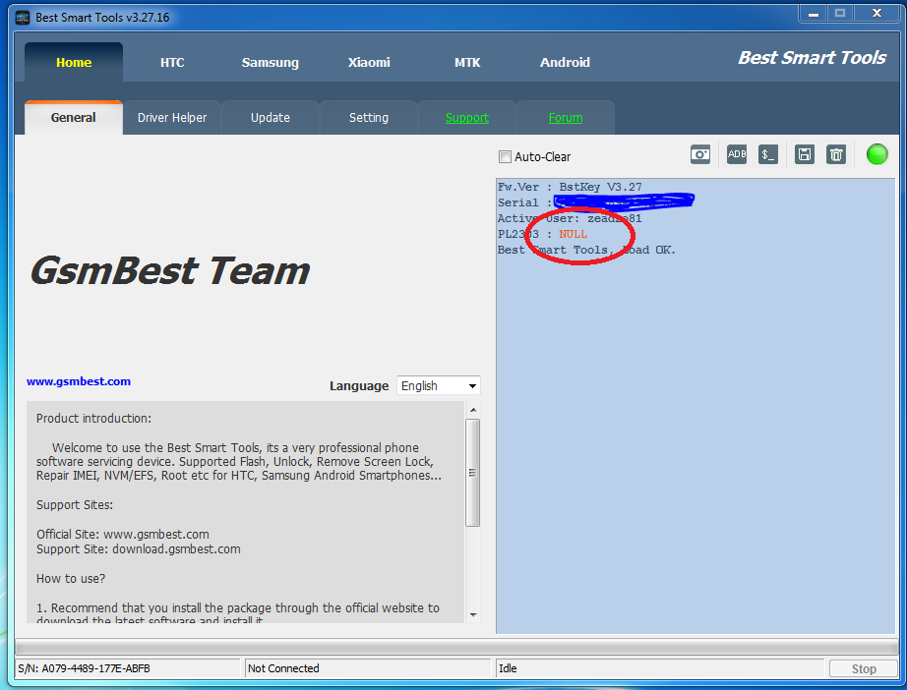The width and height of the screenshot is (907, 690).
Task: Click the Not Connected status field
Action: [368, 668]
